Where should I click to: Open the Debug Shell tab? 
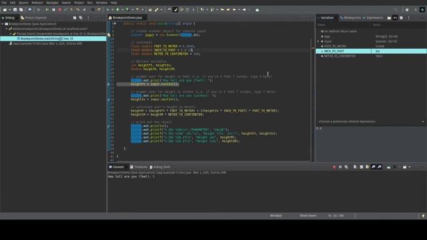coord(160,167)
